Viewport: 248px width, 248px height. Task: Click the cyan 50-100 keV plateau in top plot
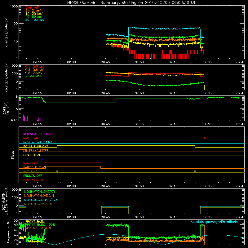165,29
